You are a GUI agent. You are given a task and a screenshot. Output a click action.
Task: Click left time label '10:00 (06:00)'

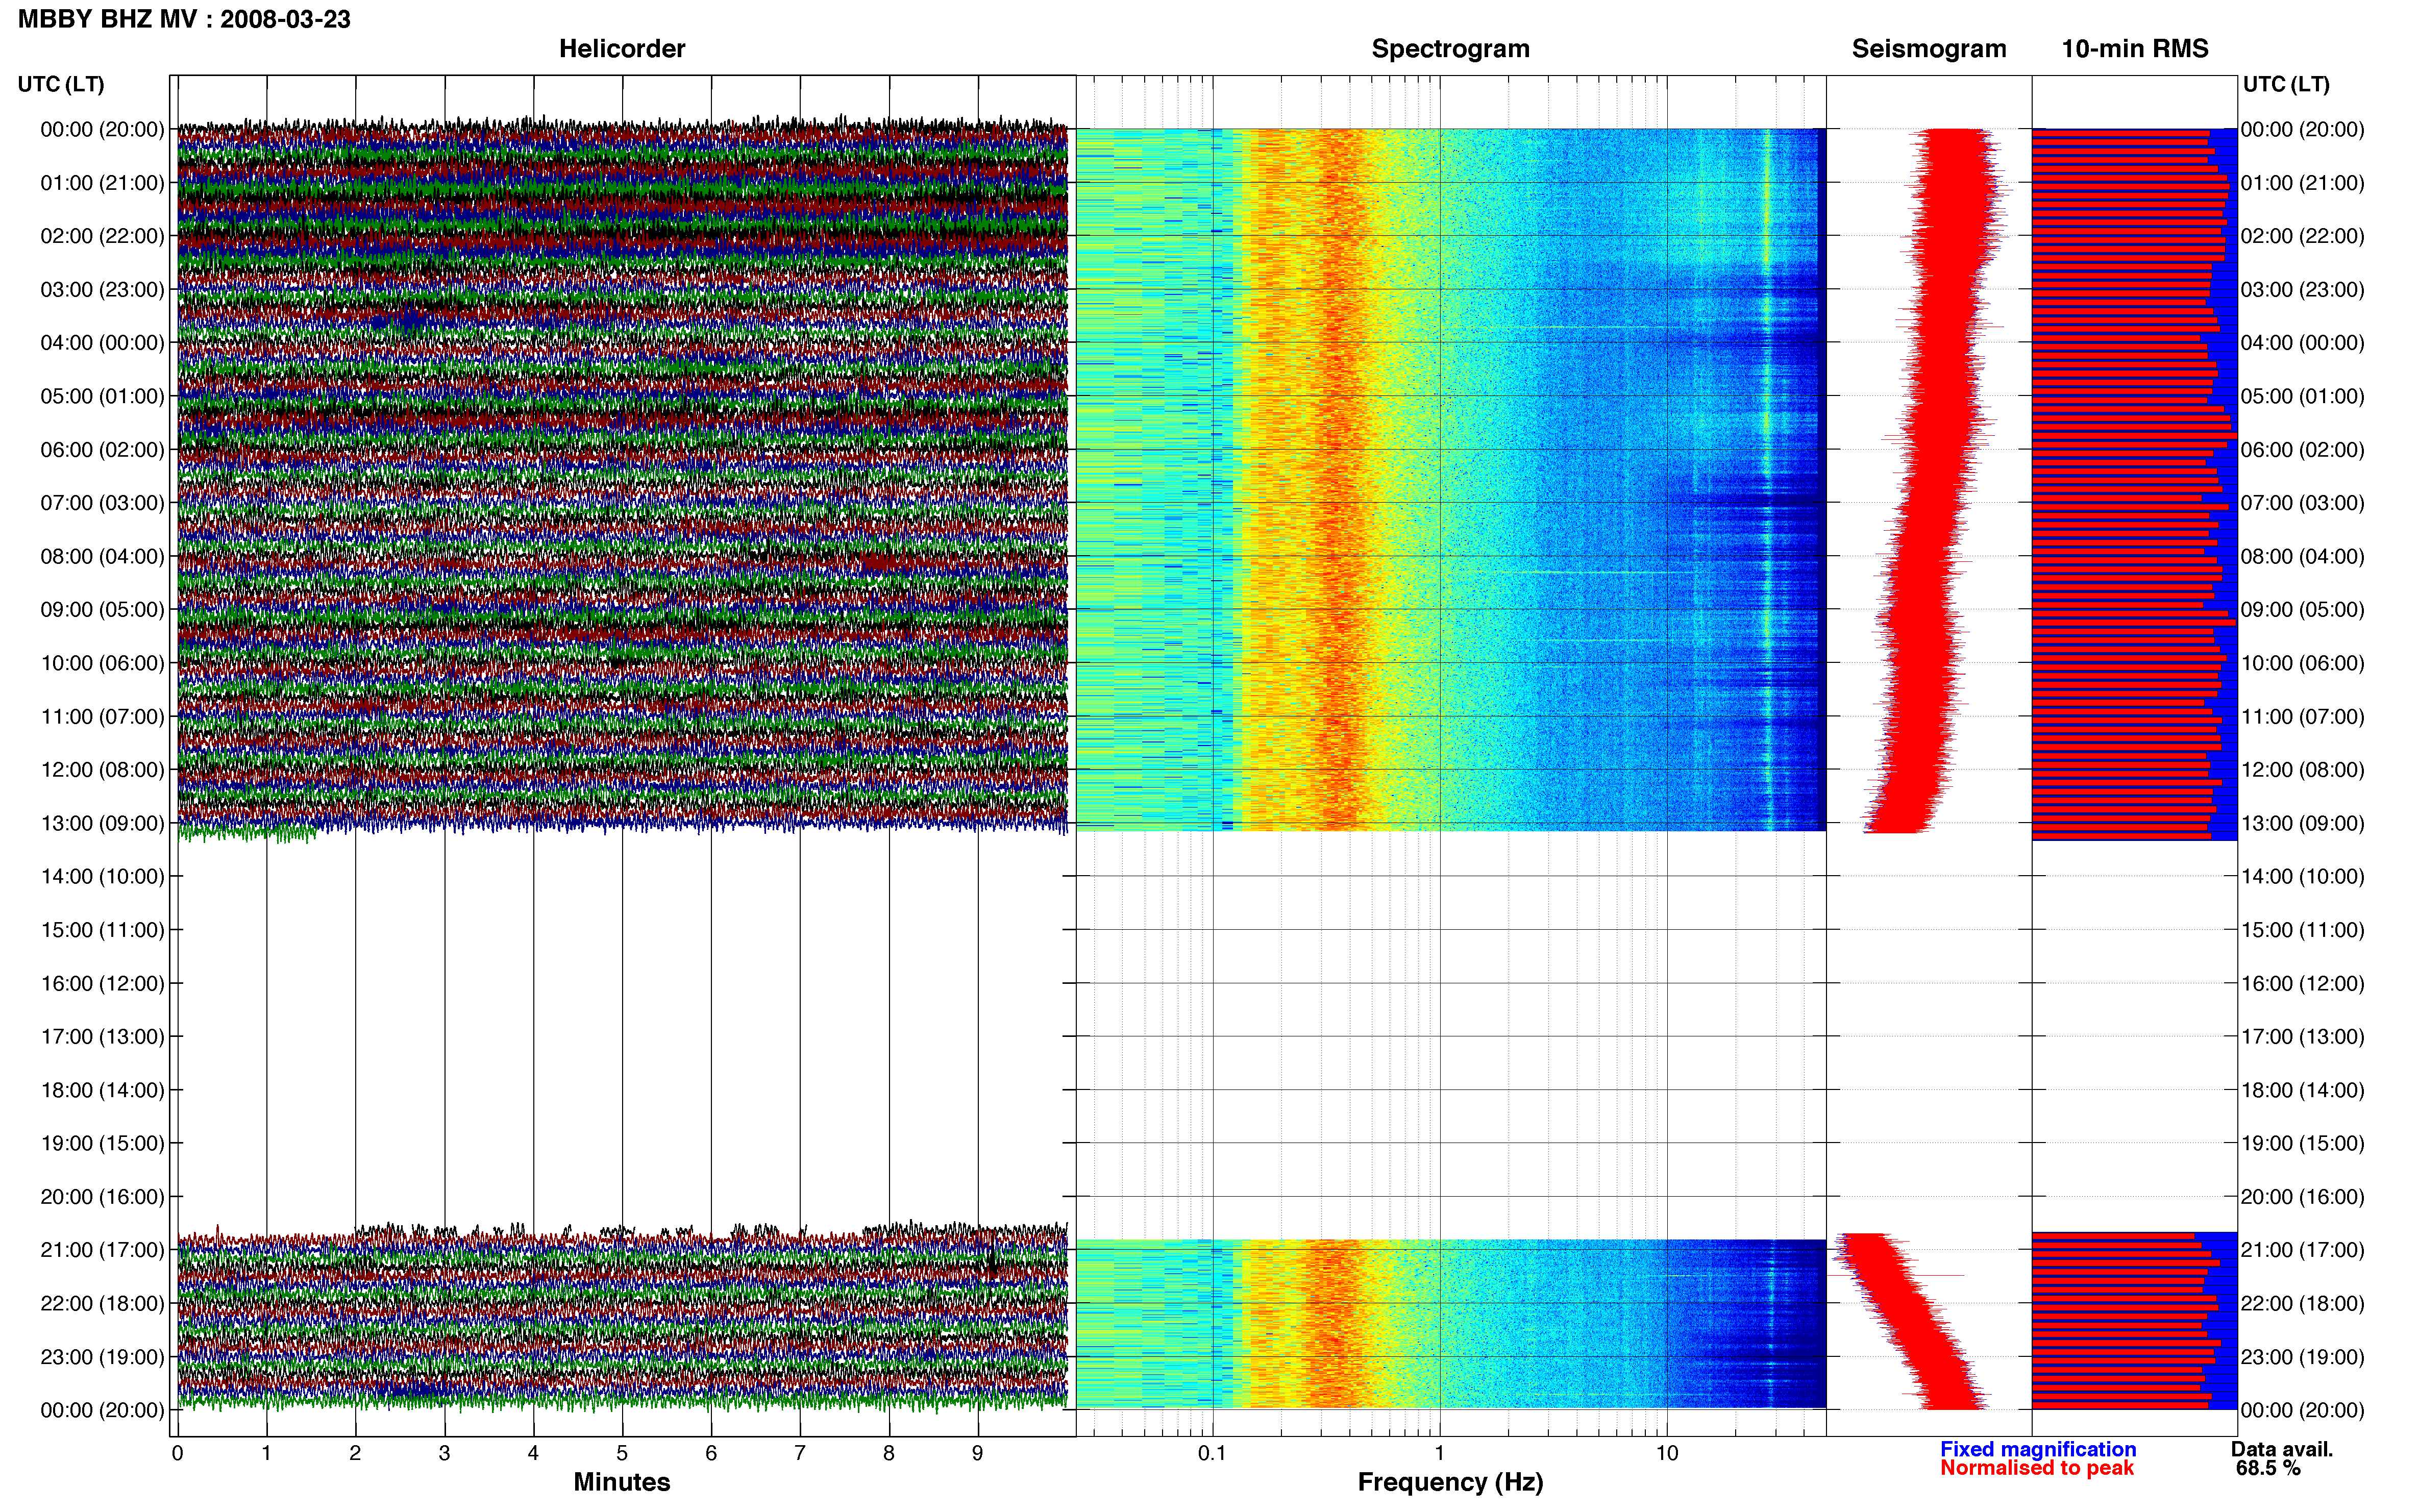pyautogui.click(x=103, y=663)
